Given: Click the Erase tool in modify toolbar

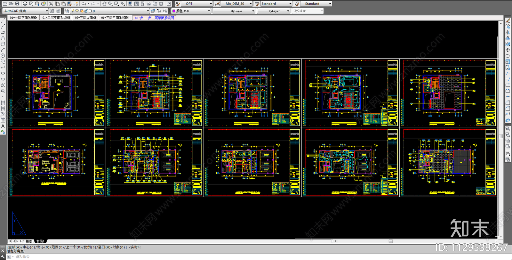Looking at the screenshot, I should (508, 20).
